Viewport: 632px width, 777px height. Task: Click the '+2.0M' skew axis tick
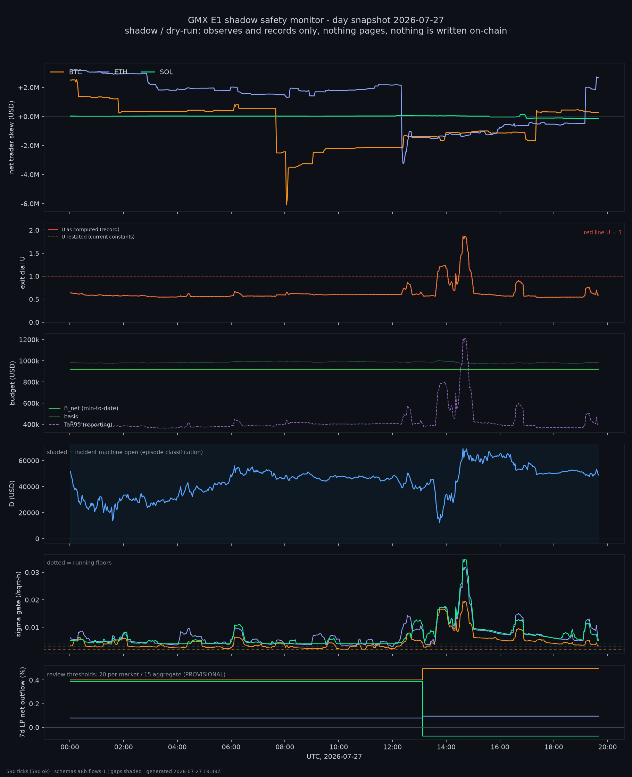coord(28,88)
